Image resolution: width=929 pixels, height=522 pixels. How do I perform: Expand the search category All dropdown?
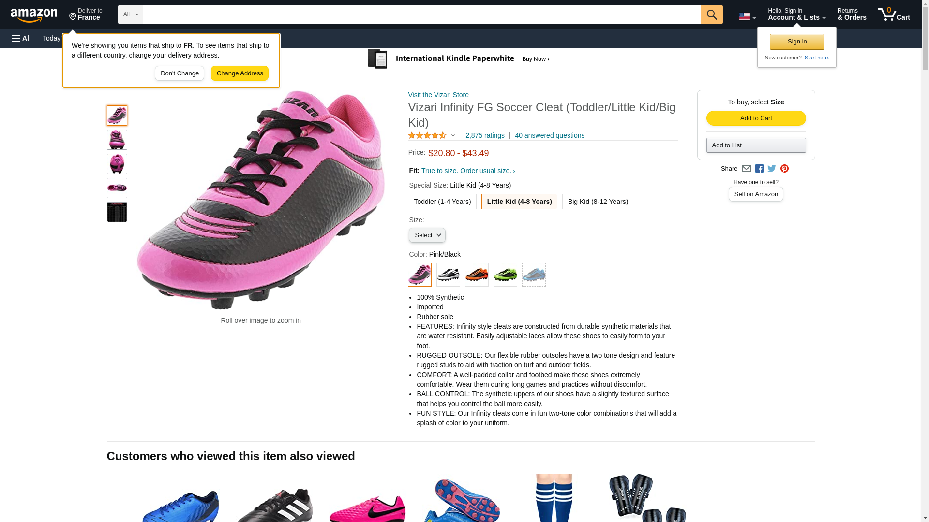(130, 14)
